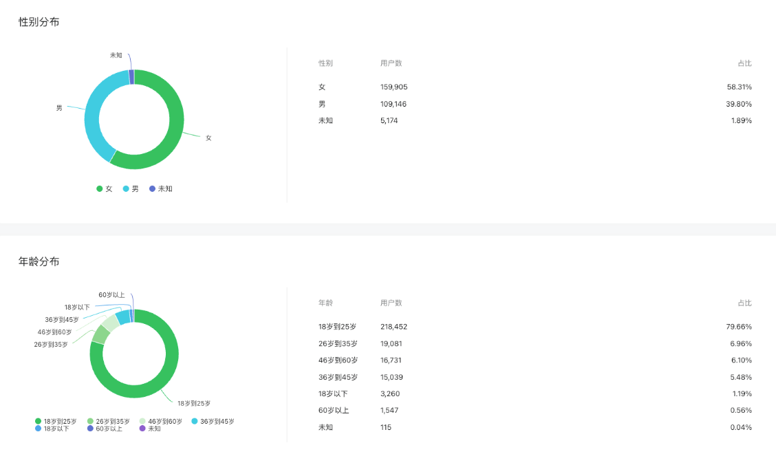Toggle the 18岁到25岁 legend entry
Image resolution: width=776 pixels, height=454 pixels.
pyautogui.click(x=56, y=421)
